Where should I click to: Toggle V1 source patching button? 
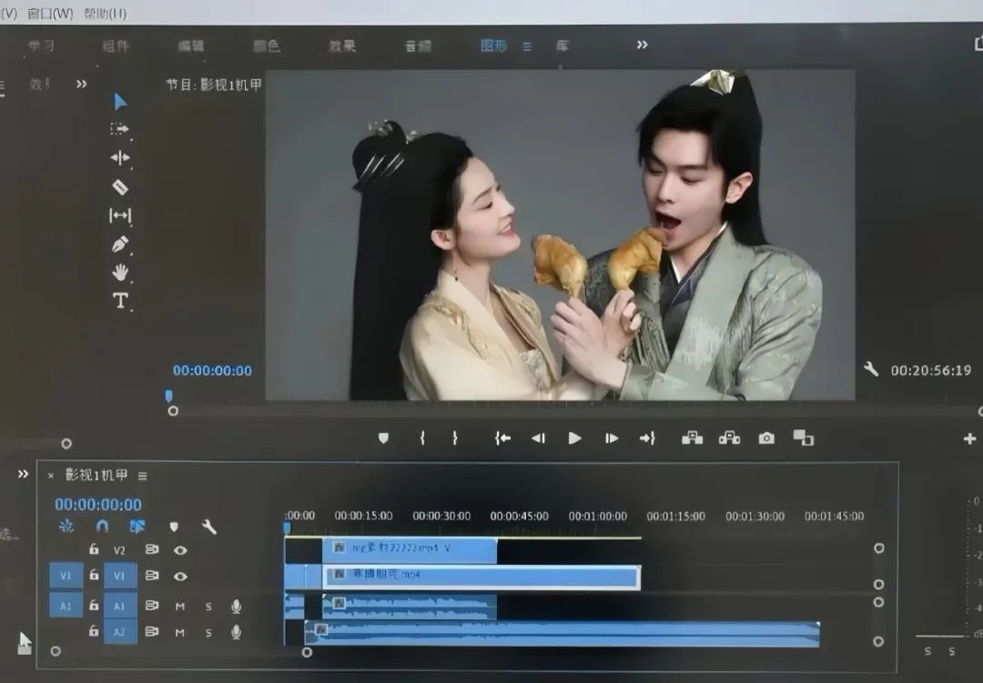click(66, 575)
